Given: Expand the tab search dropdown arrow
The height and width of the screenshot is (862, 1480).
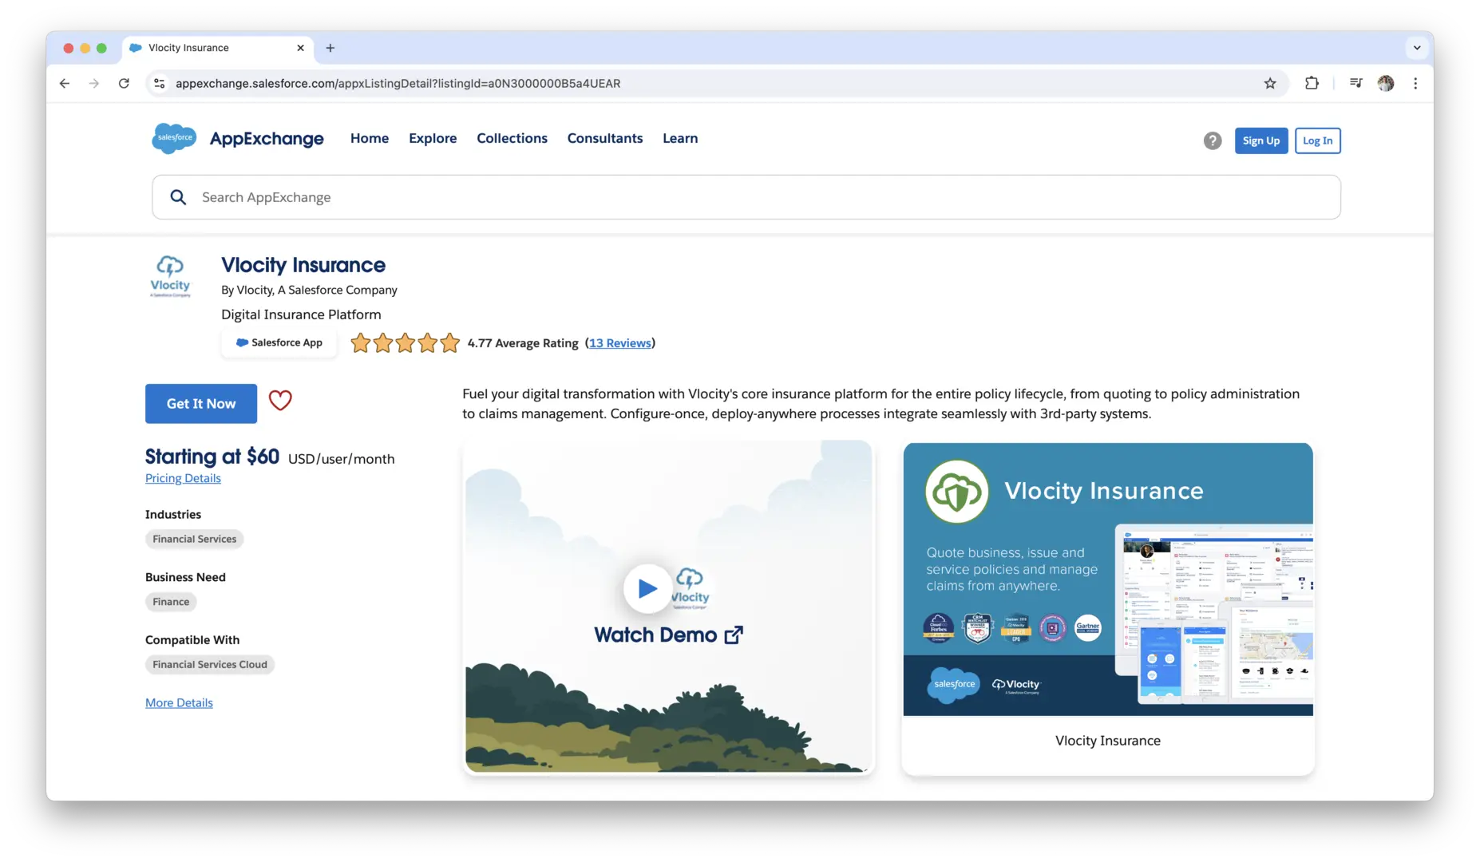Looking at the screenshot, I should pyautogui.click(x=1417, y=48).
